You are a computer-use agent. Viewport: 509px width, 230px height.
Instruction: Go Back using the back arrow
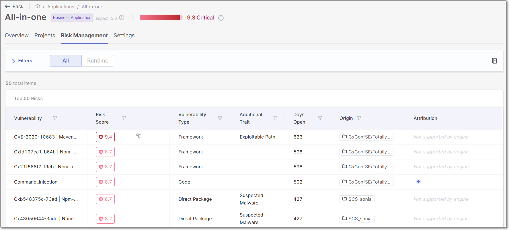point(14,6)
